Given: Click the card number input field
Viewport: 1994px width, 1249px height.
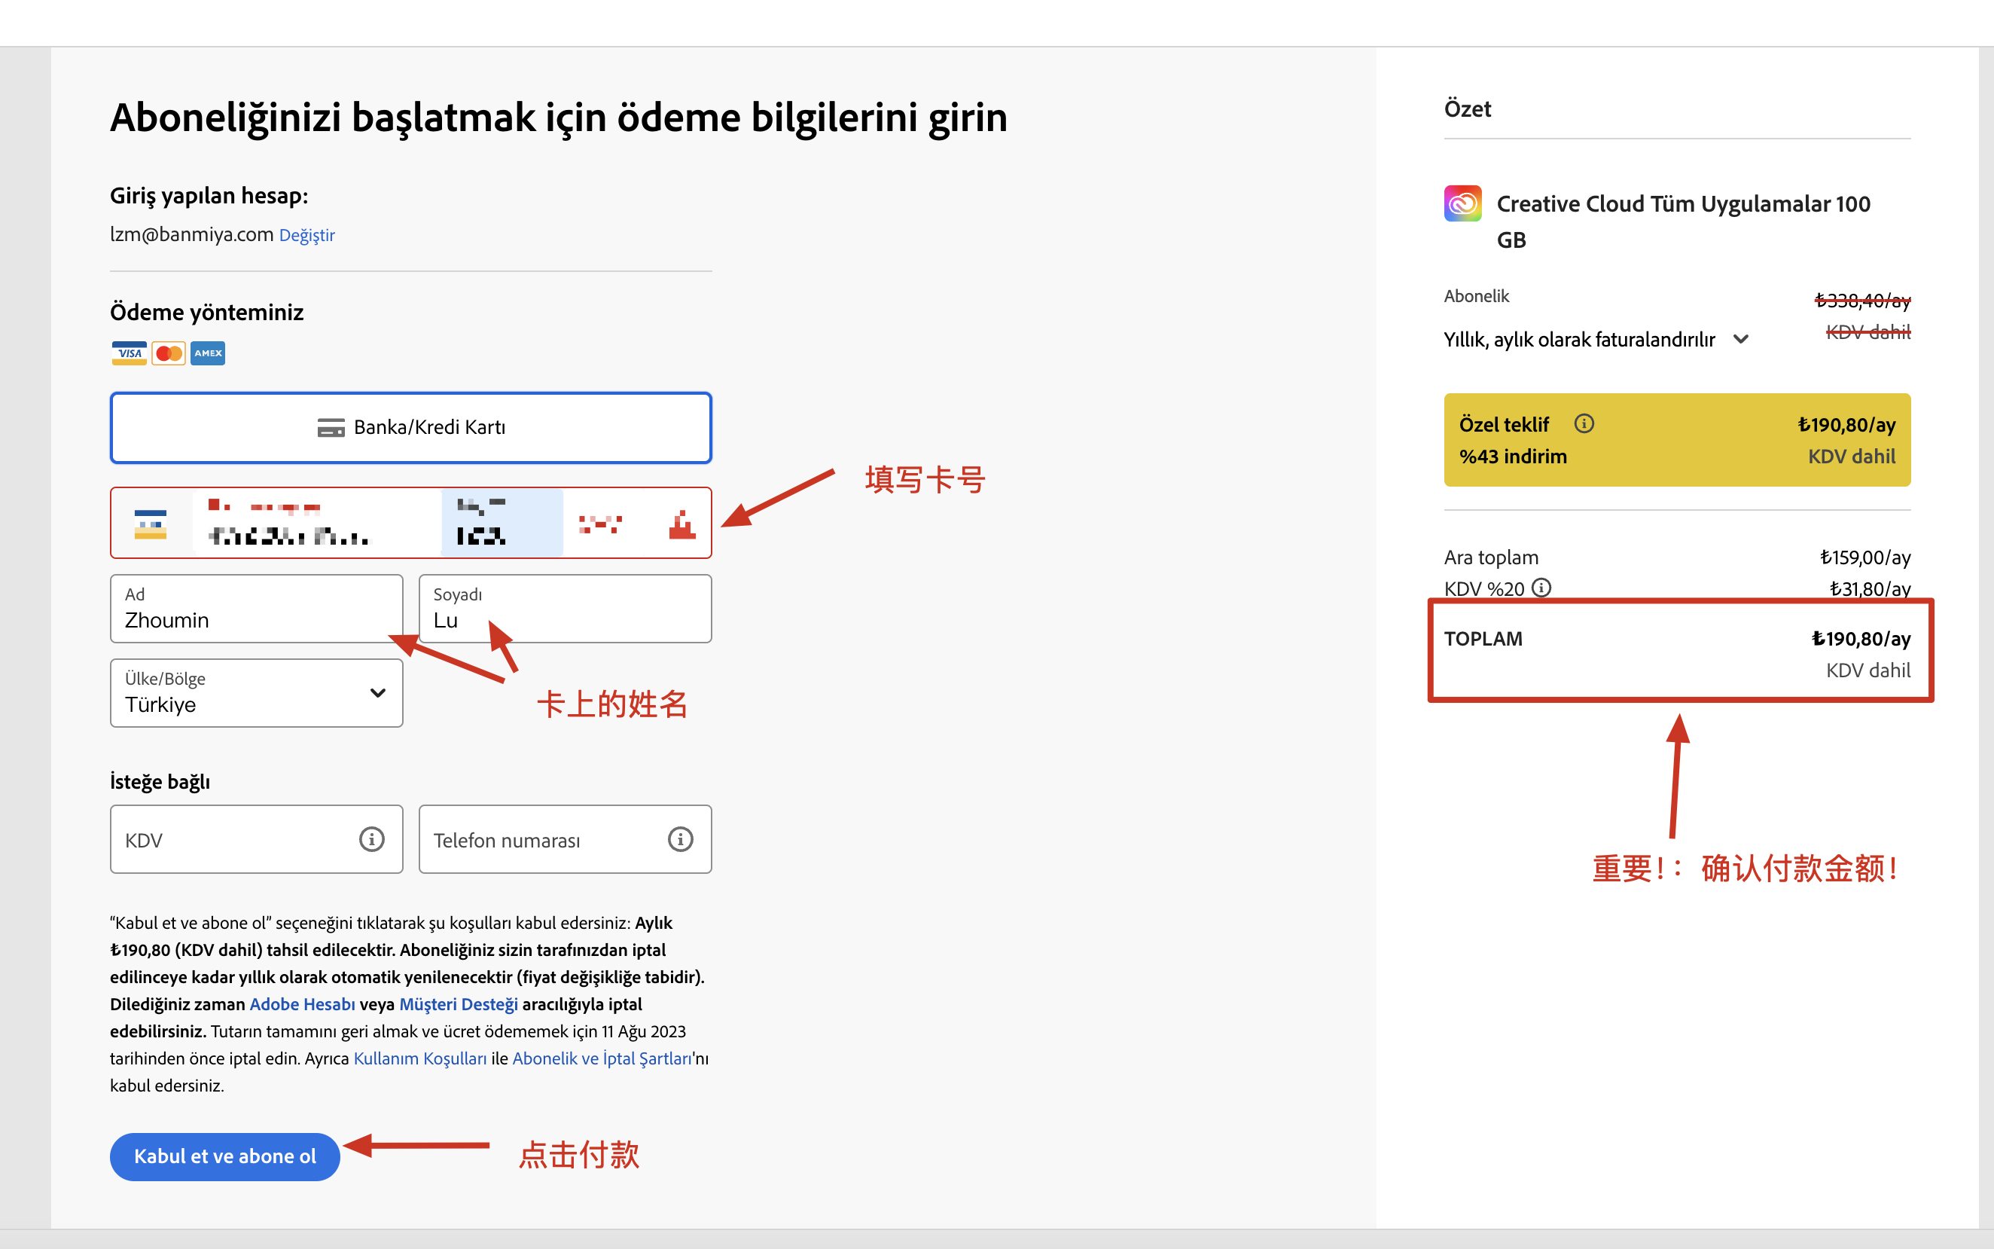Looking at the screenshot, I should 316,523.
